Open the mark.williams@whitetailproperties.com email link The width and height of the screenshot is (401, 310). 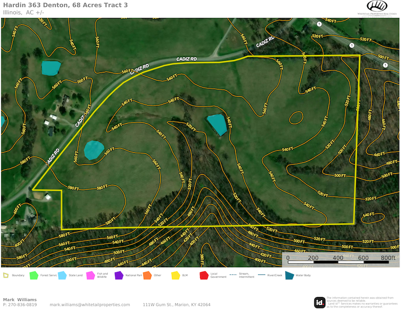coord(89,304)
